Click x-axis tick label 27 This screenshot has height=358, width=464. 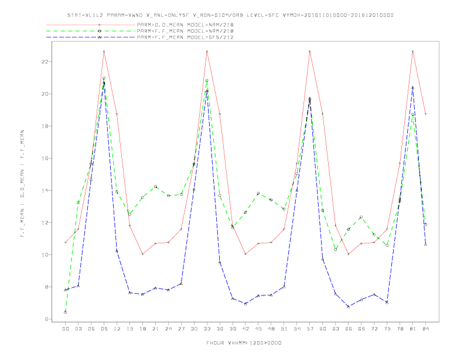pyautogui.click(x=181, y=329)
